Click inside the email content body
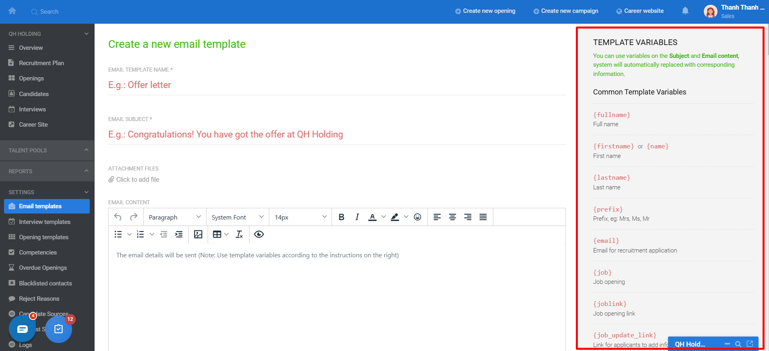769x351 pixels. coord(337,297)
